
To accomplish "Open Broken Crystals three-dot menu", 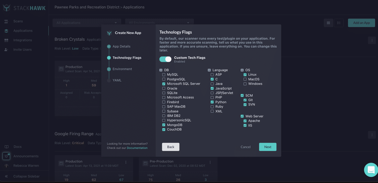I will pyautogui.click(x=372, y=40).
